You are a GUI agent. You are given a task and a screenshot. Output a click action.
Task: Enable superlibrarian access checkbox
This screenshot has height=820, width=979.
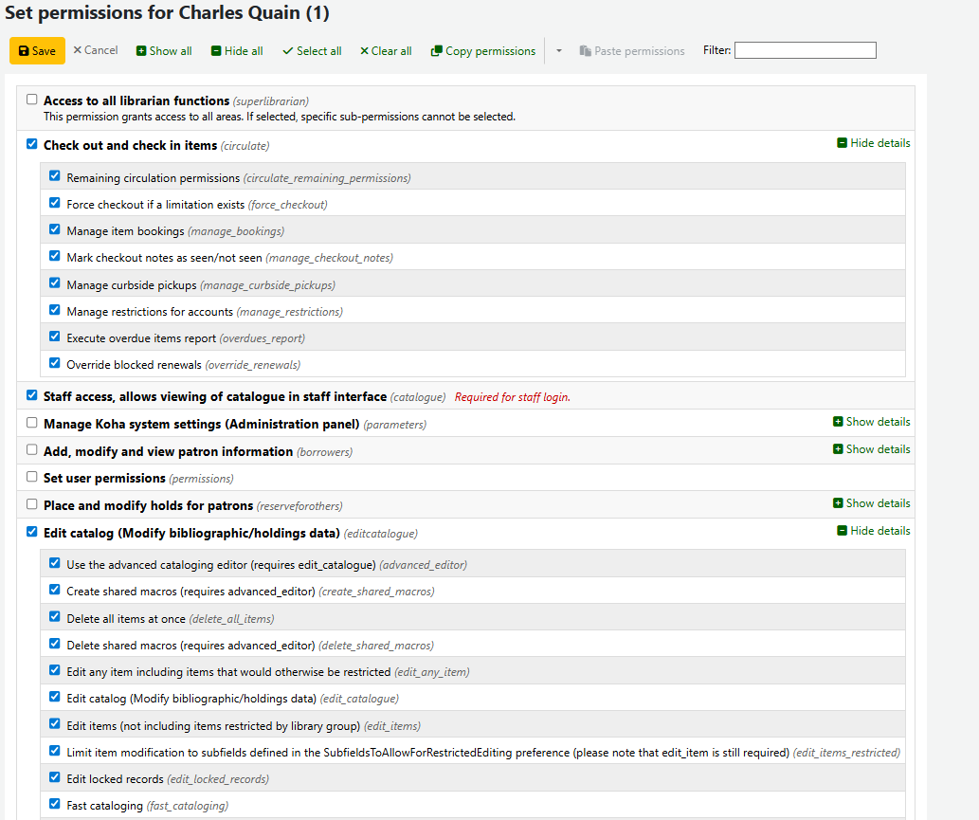[x=32, y=100]
